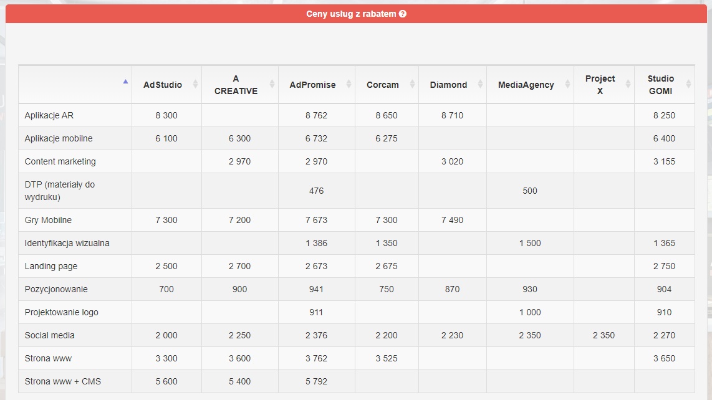Select the DTP (materiały do wydruku) row label
This screenshot has height=400, width=712.
[x=59, y=191]
